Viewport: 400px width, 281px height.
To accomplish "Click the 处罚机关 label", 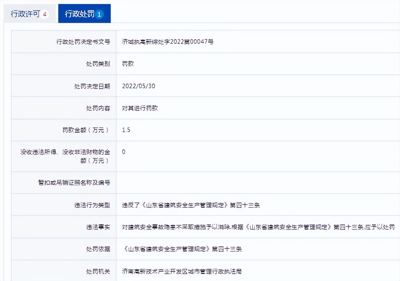I will (98, 271).
